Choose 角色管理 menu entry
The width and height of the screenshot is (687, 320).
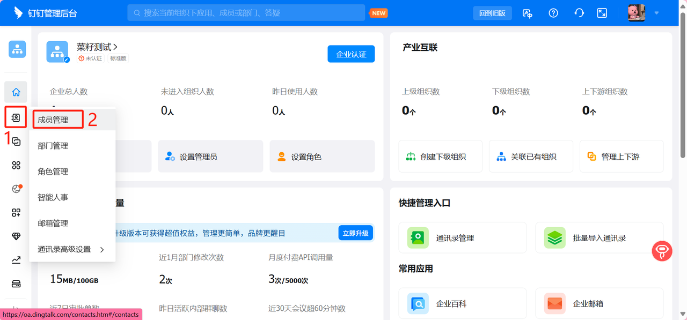[53, 172]
